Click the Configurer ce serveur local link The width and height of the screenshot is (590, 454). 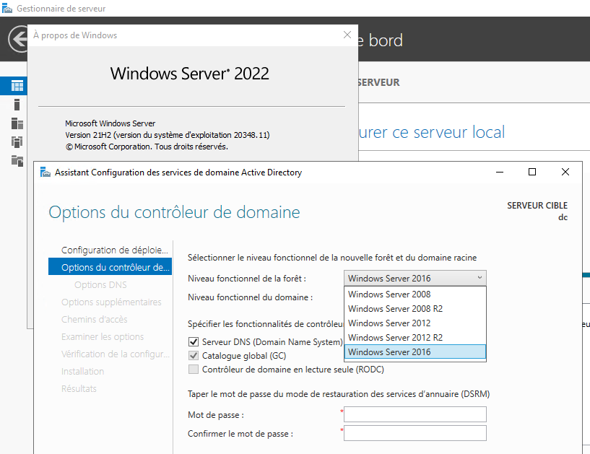[x=432, y=132]
